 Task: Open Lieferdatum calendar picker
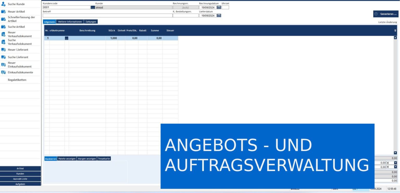click(x=219, y=16)
